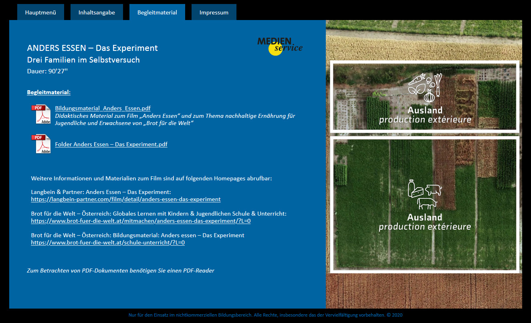The image size is (531, 323).
Task: Click the PDF-Reader note text
Action: pyautogui.click(x=120, y=271)
